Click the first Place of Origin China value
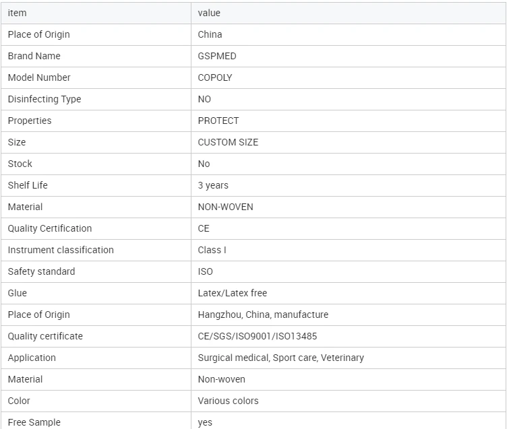This screenshot has width=509, height=429. click(210, 34)
